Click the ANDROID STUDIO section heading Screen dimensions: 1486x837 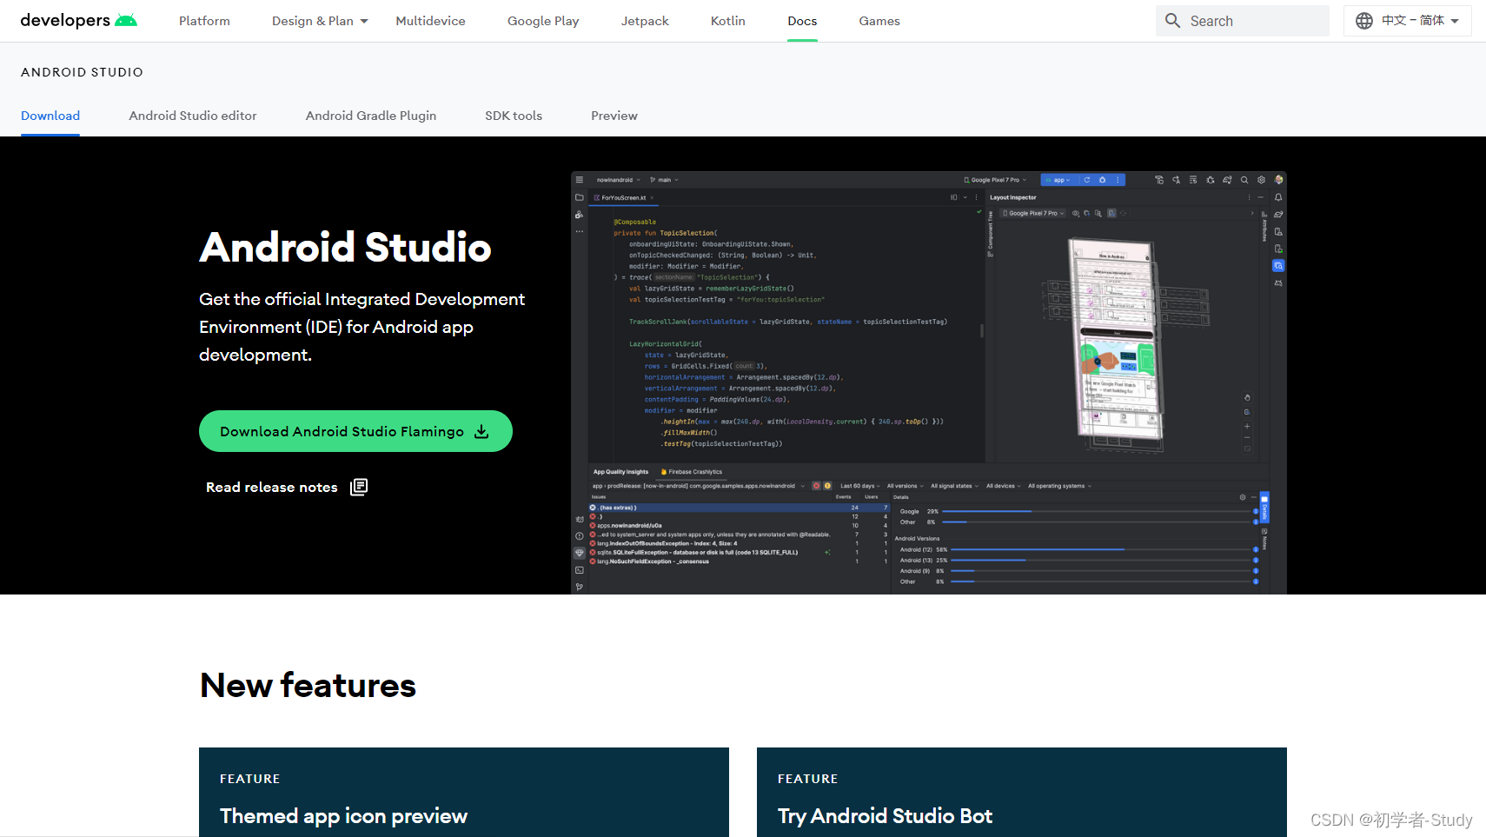click(x=82, y=72)
